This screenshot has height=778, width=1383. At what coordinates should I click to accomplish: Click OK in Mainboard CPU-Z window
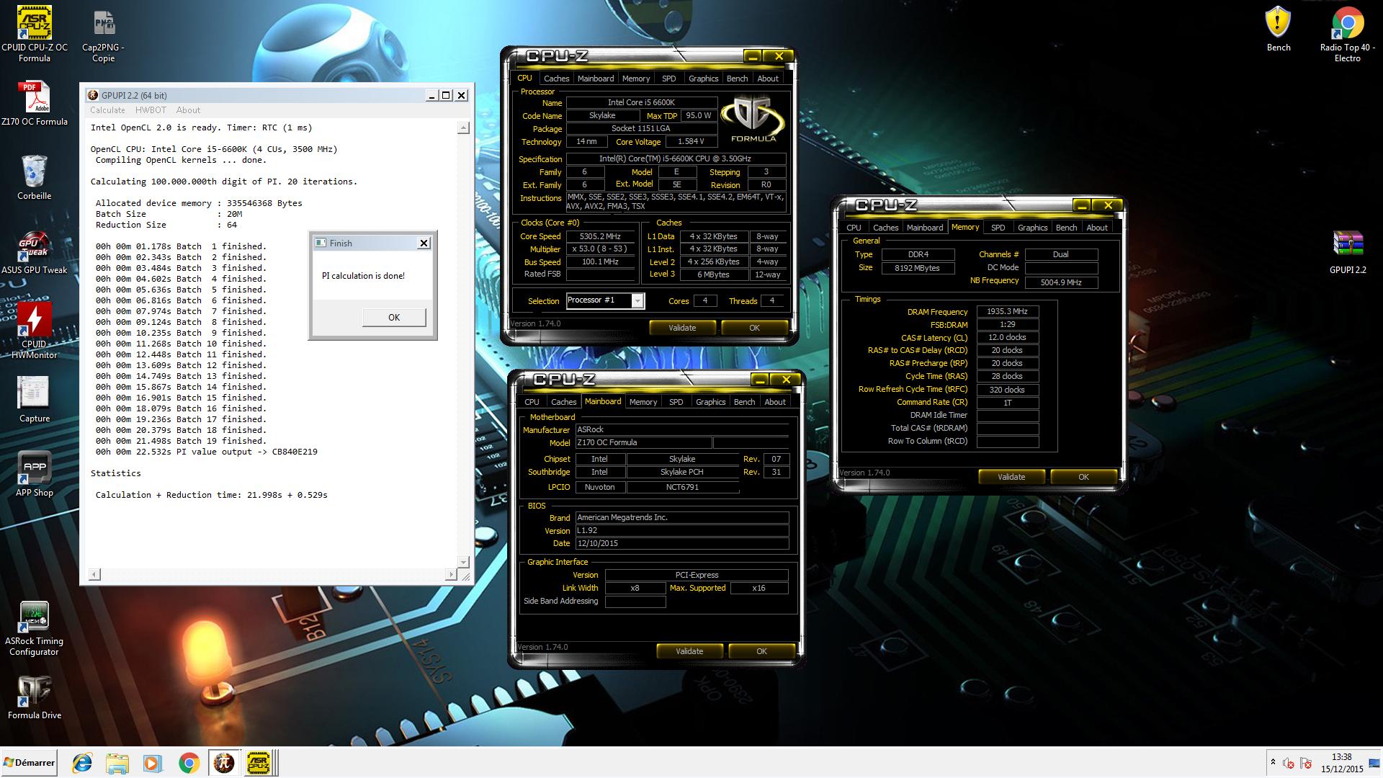pos(761,651)
